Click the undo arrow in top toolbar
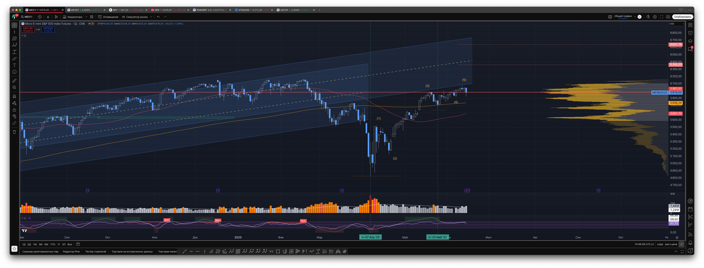Screen dimensions: 704x268 click(158, 16)
